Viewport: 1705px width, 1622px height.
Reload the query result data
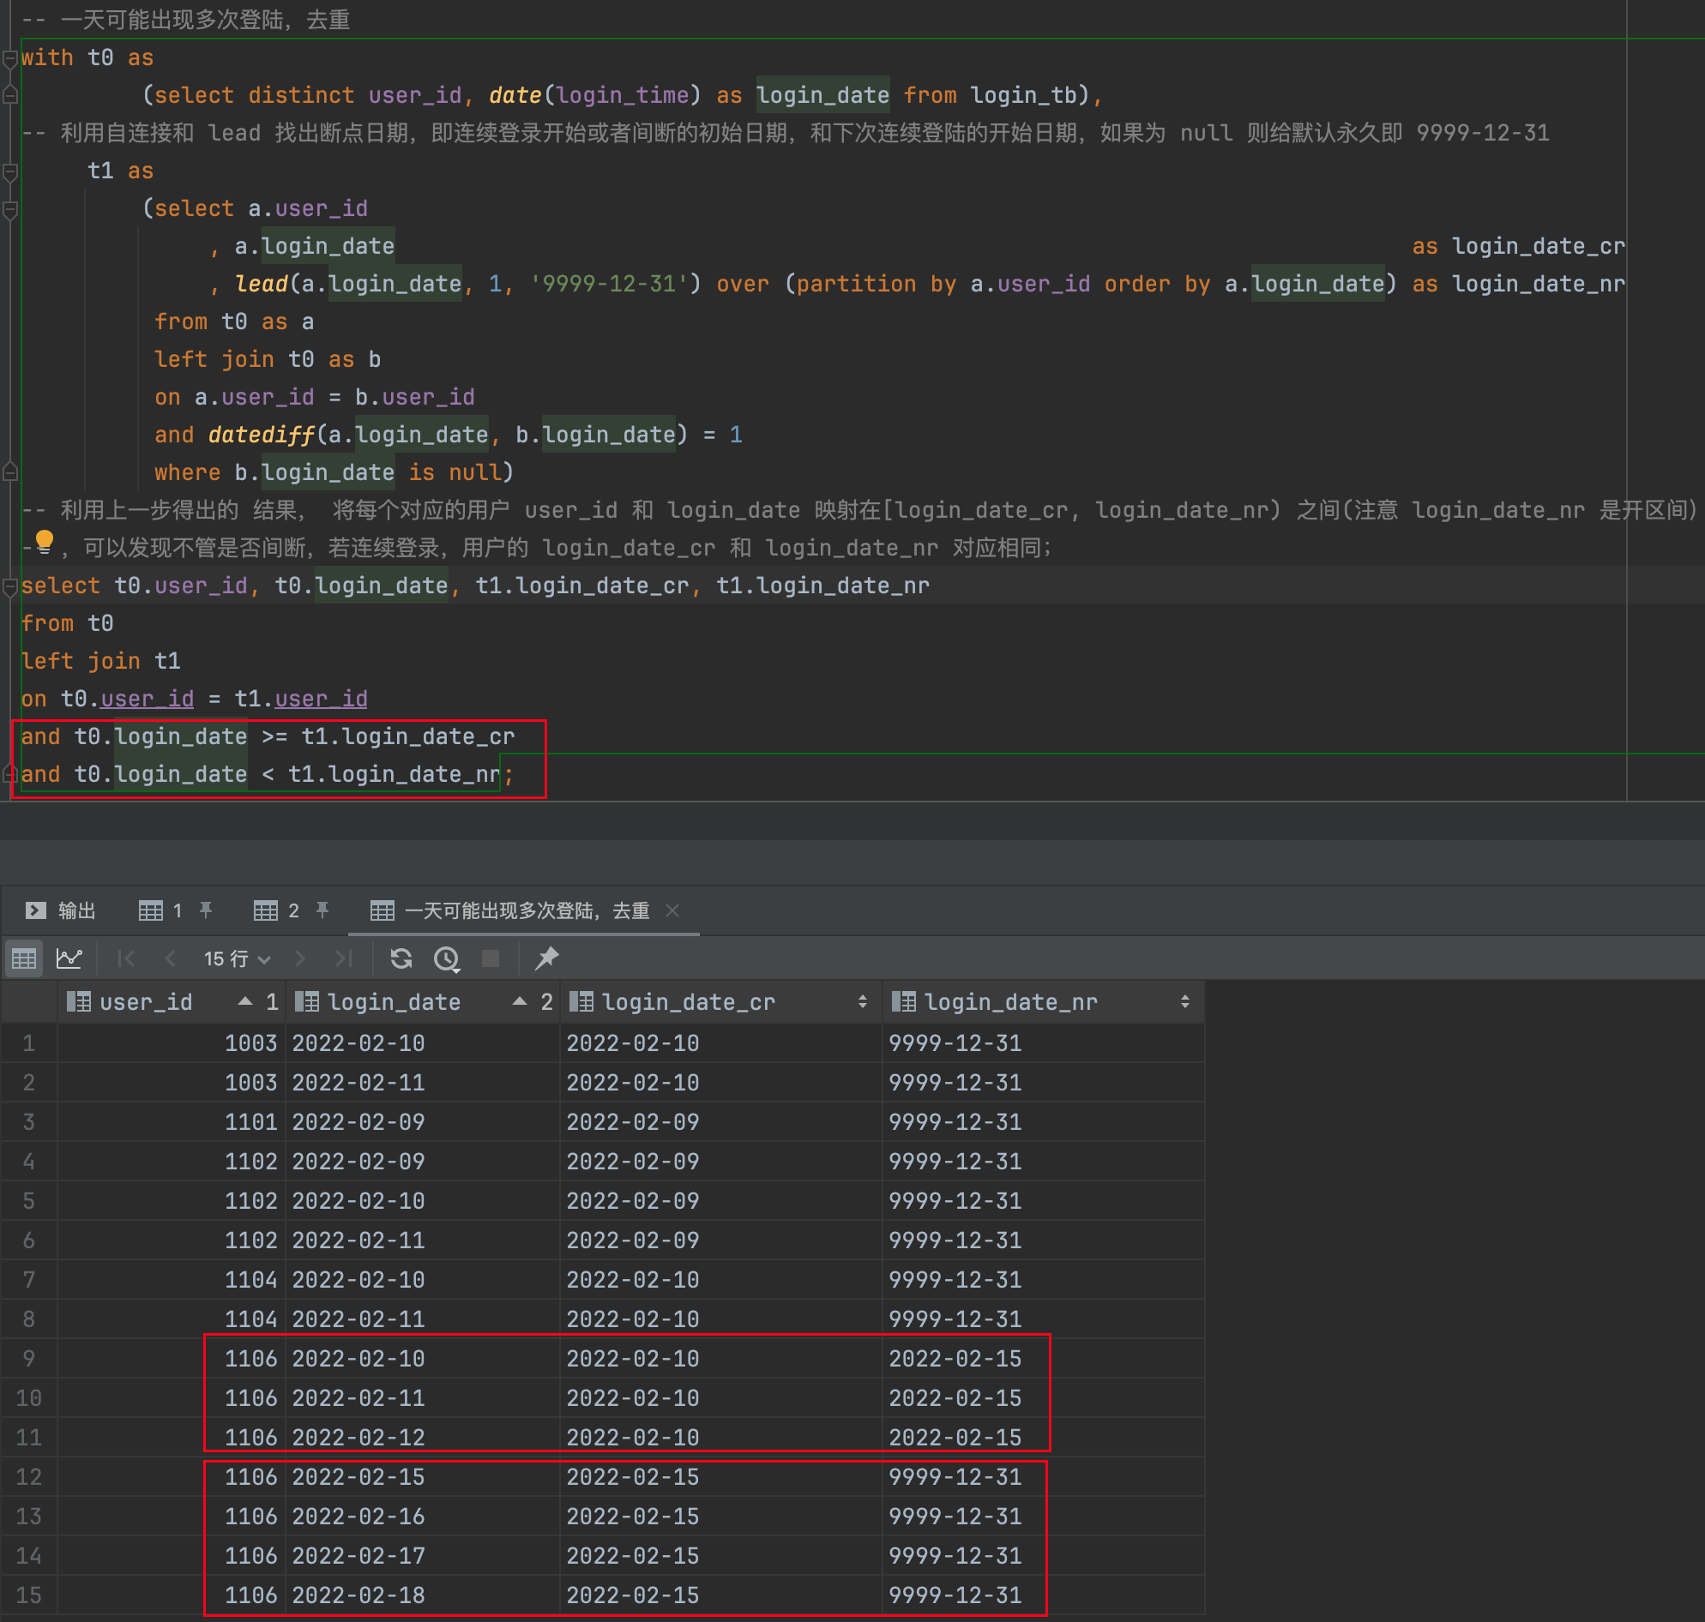click(x=401, y=958)
